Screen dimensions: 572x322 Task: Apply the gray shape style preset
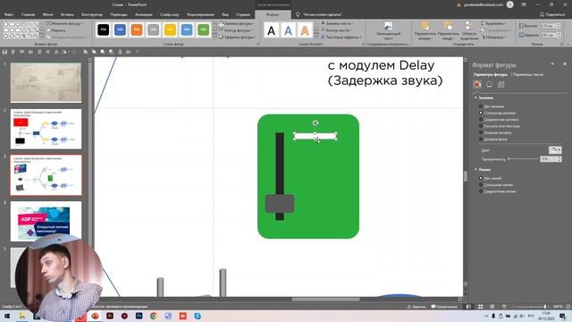pyautogui.click(x=154, y=30)
